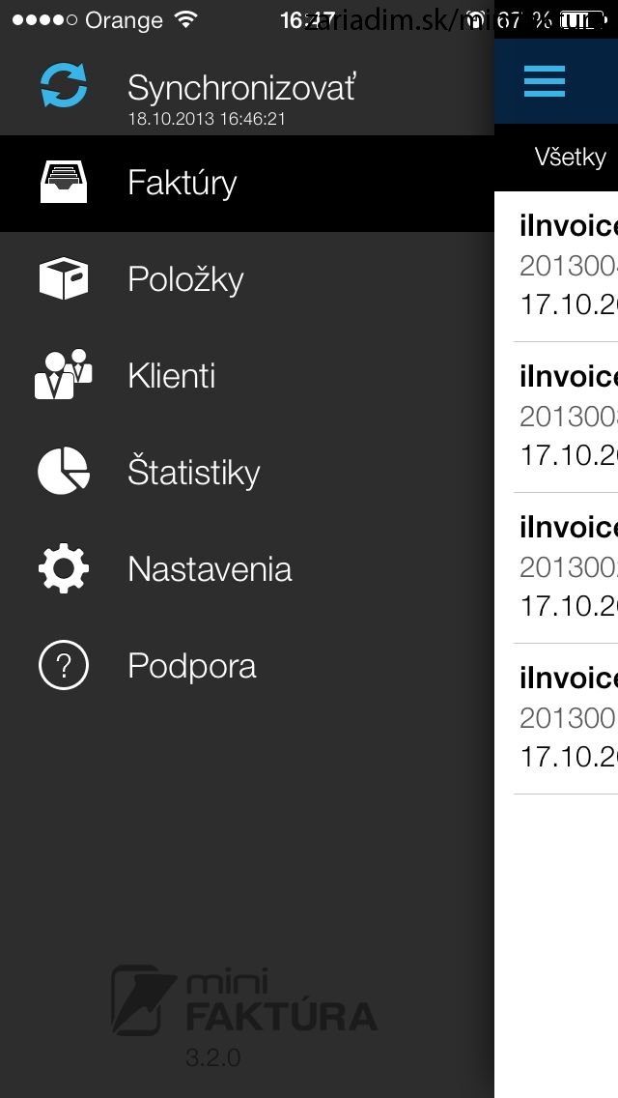Tap the Štatistiky pie chart icon
This screenshot has height=1098, width=618.
coord(64,472)
